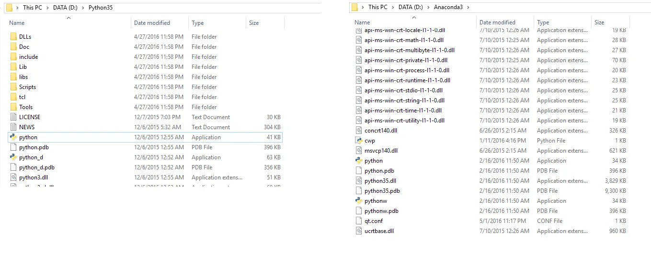Viewport: 651px width, 255px height.
Task: Click the 9,300 KB size of python35.pdb
Action: click(x=615, y=191)
